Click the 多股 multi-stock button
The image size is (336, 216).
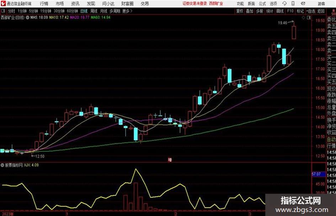click(x=260, y=11)
